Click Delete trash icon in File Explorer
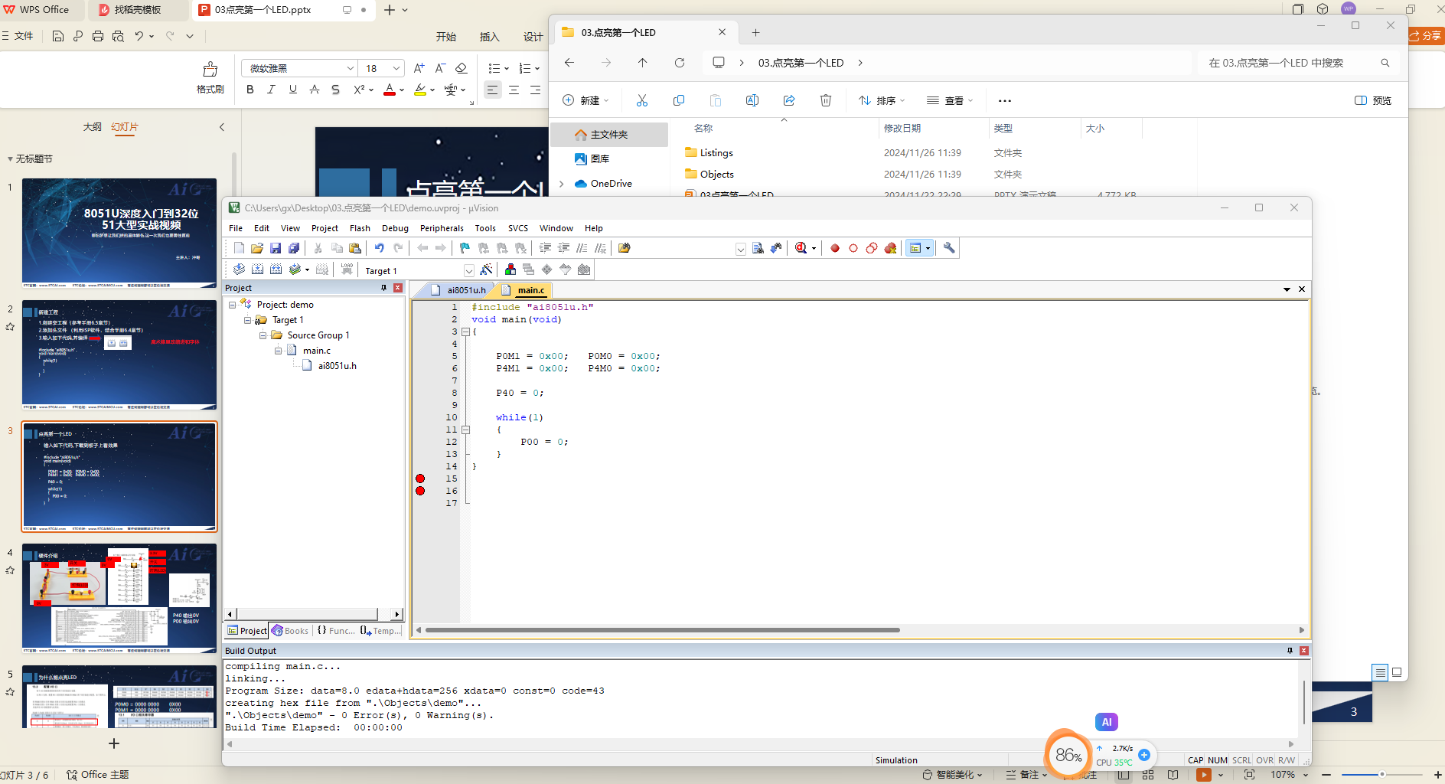The image size is (1445, 784). coord(826,100)
